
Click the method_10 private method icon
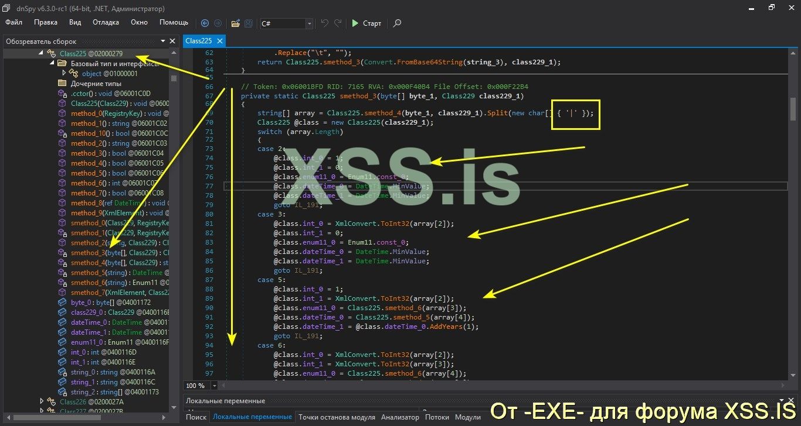point(62,133)
